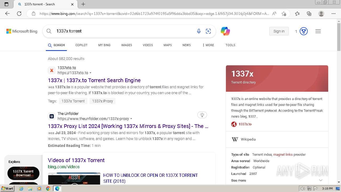This screenshot has width=341, height=192.
Task: Click the 1337x Torrent tag
Action: 73,101
